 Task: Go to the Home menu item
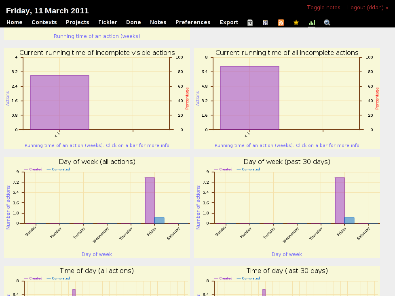coord(15,22)
